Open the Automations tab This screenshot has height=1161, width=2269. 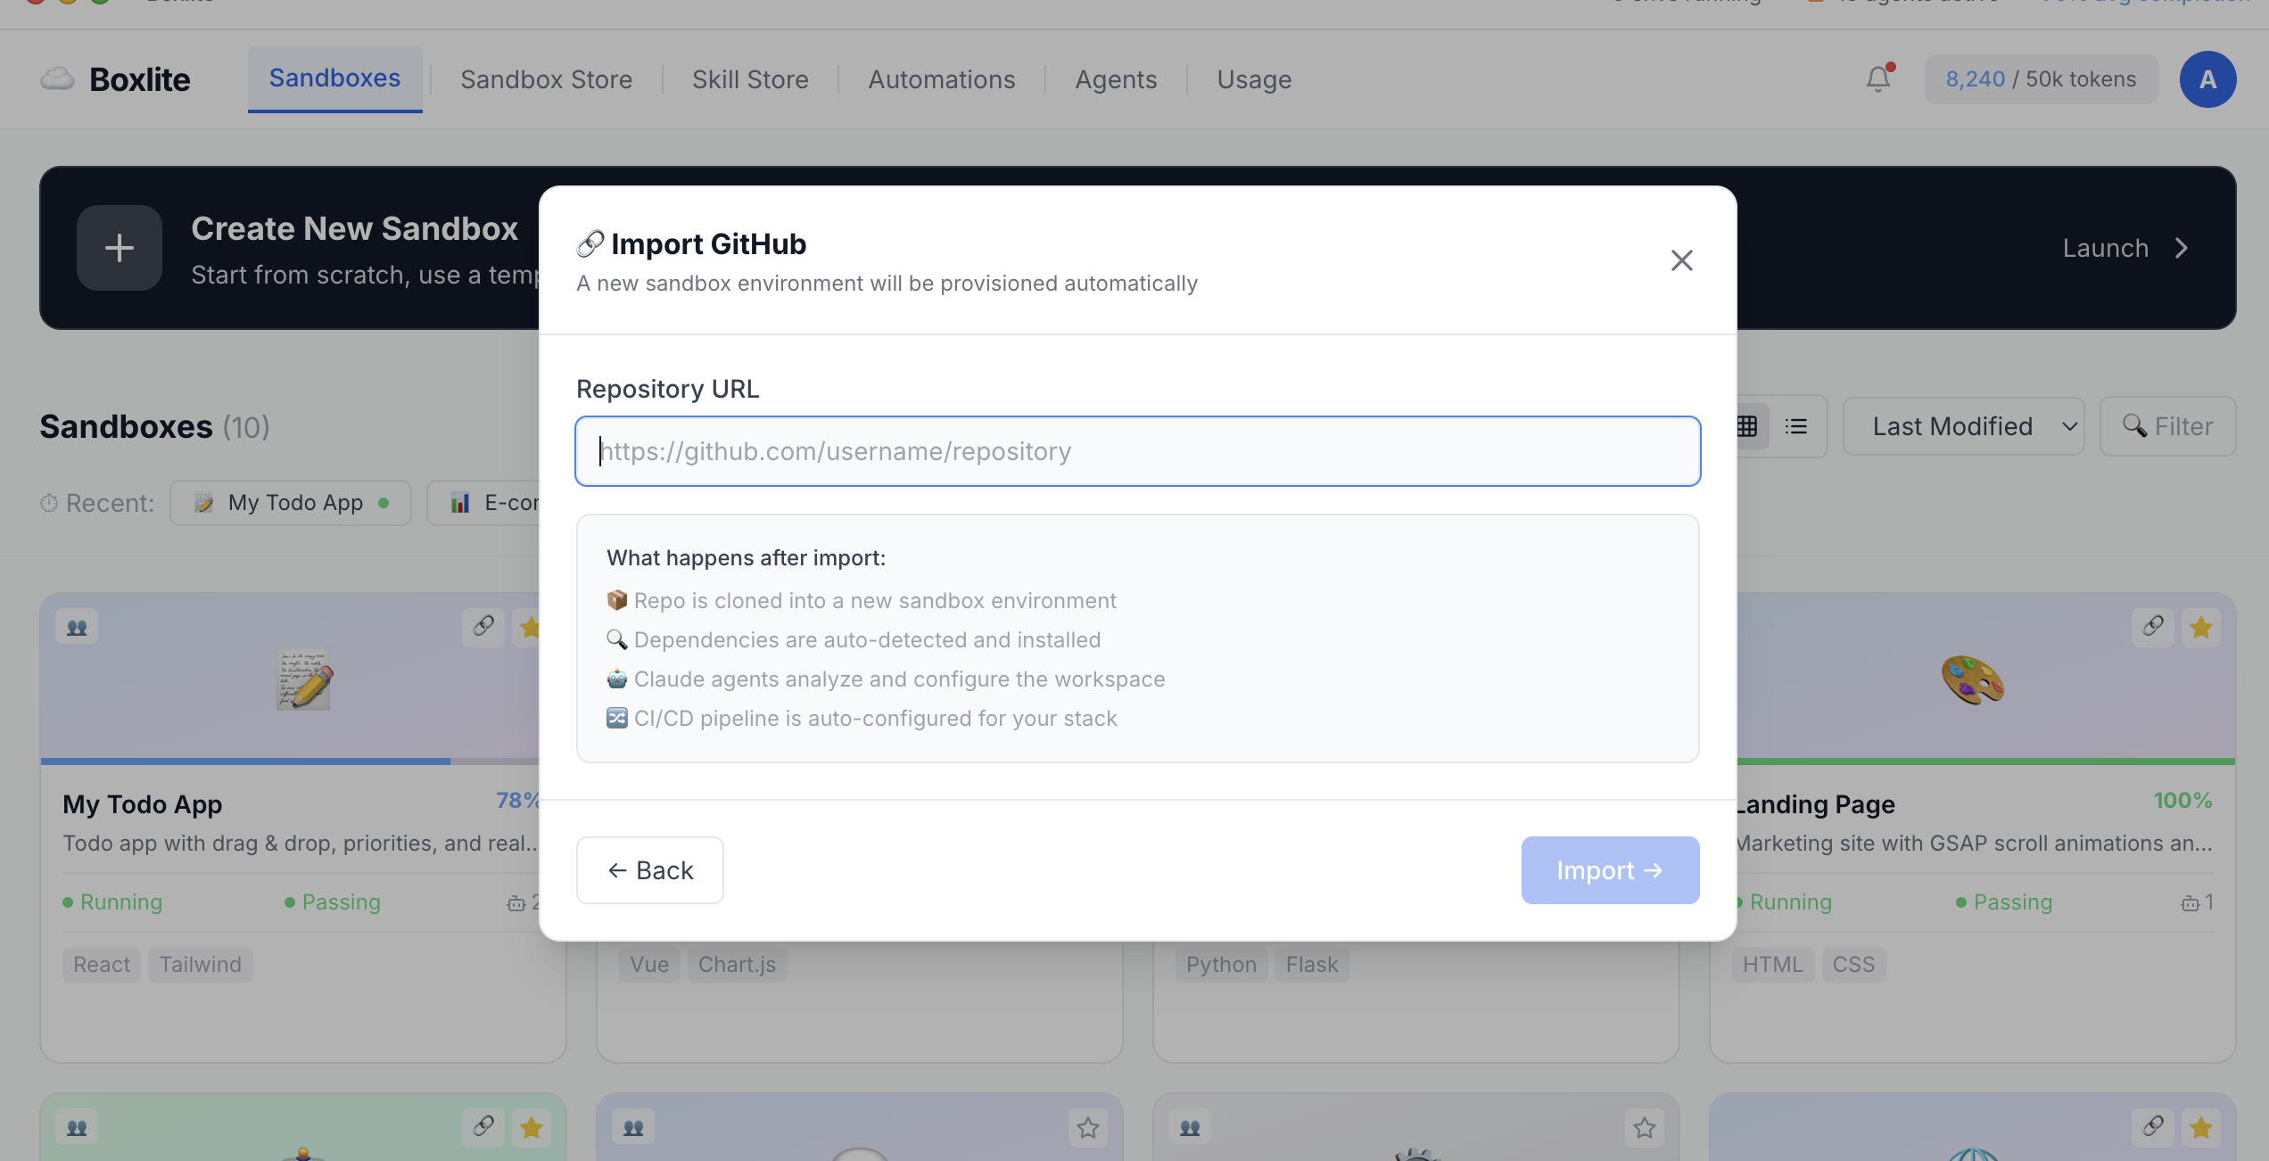tap(942, 79)
